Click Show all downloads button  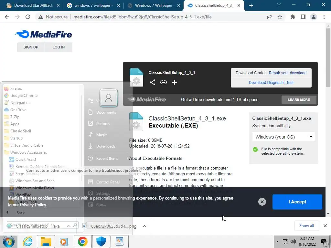(x=306, y=226)
